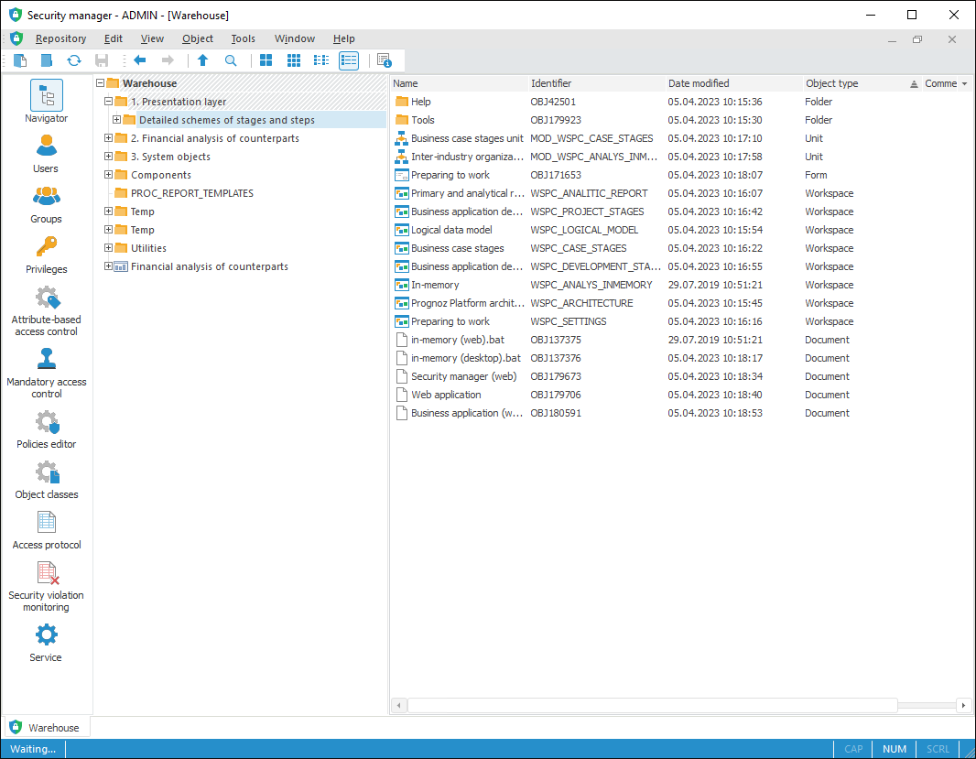Select Business case stages unit row
Screen dimensions: 976x759
(x=679, y=138)
